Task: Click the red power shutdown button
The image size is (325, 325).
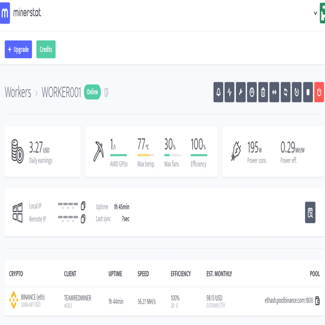Action: 319,92
